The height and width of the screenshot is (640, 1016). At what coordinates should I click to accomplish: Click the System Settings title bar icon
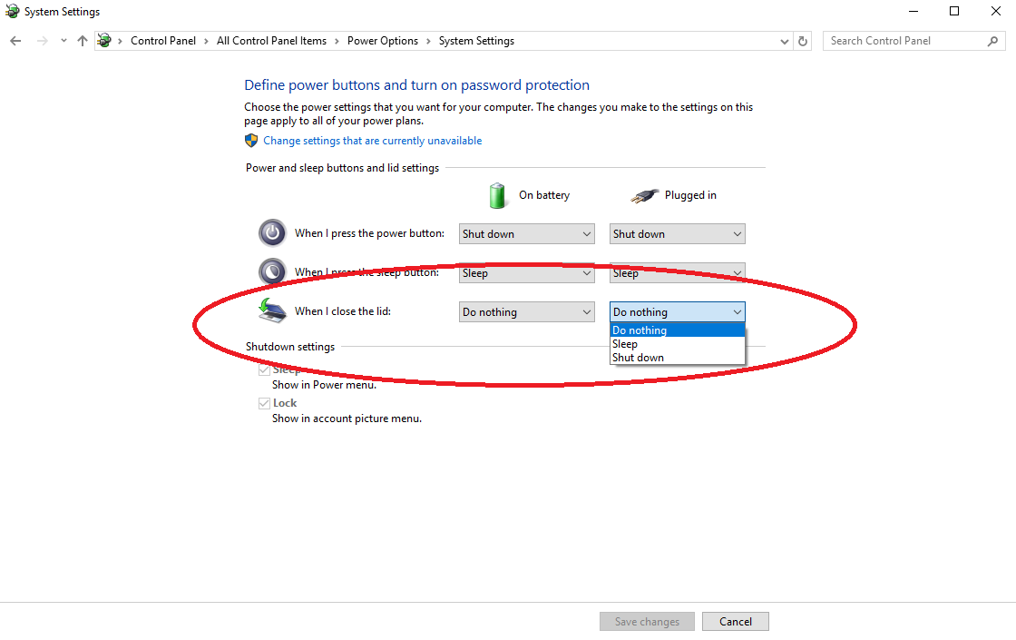pos(13,11)
